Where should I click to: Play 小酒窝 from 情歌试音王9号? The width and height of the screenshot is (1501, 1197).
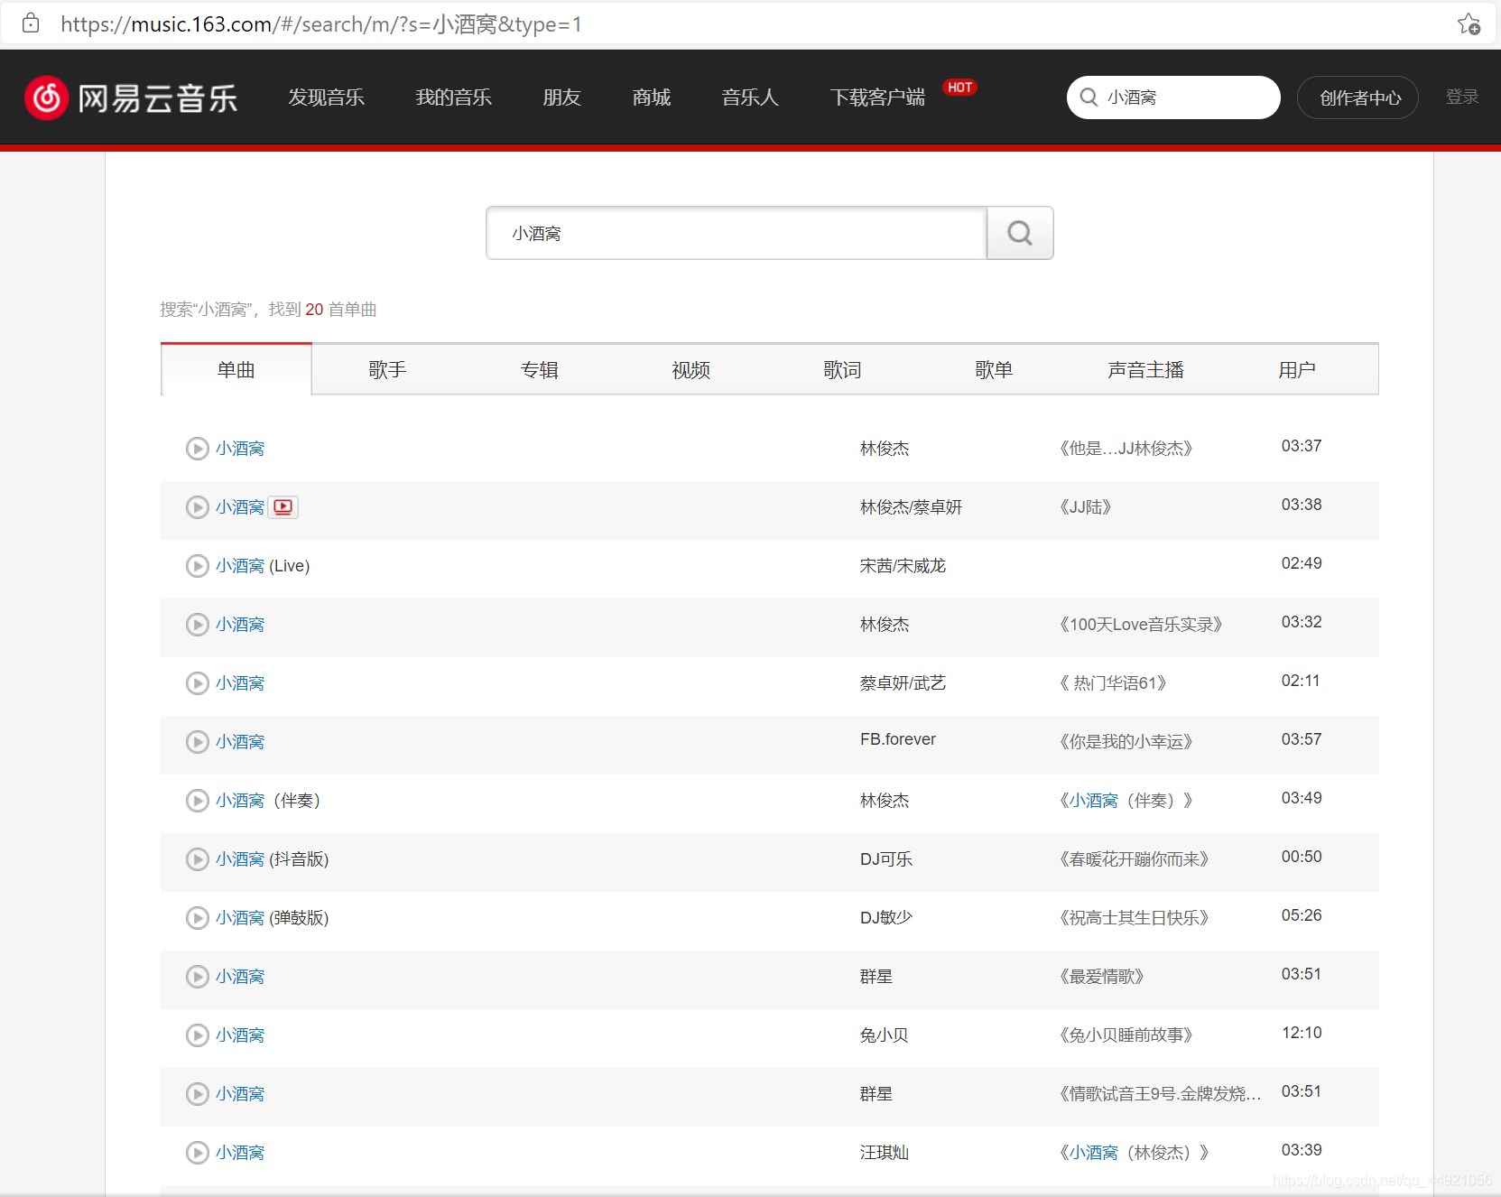(x=197, y=1094)
